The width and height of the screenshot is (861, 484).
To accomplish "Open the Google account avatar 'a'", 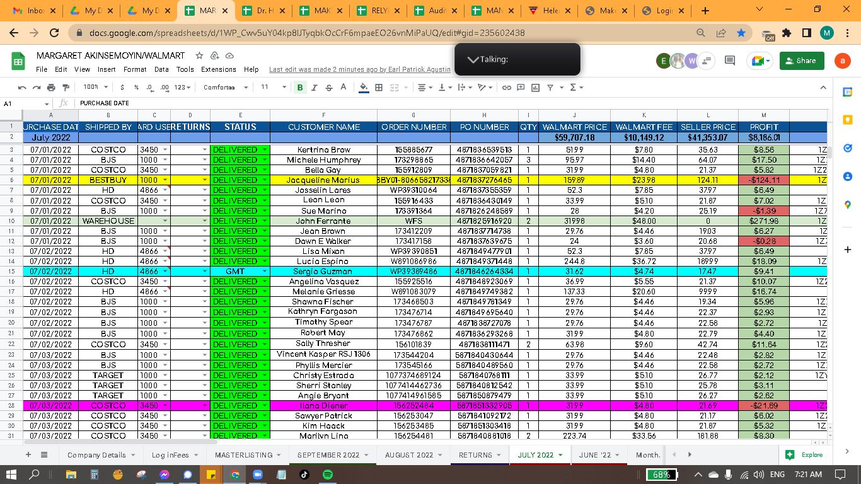I will (843, 60).
